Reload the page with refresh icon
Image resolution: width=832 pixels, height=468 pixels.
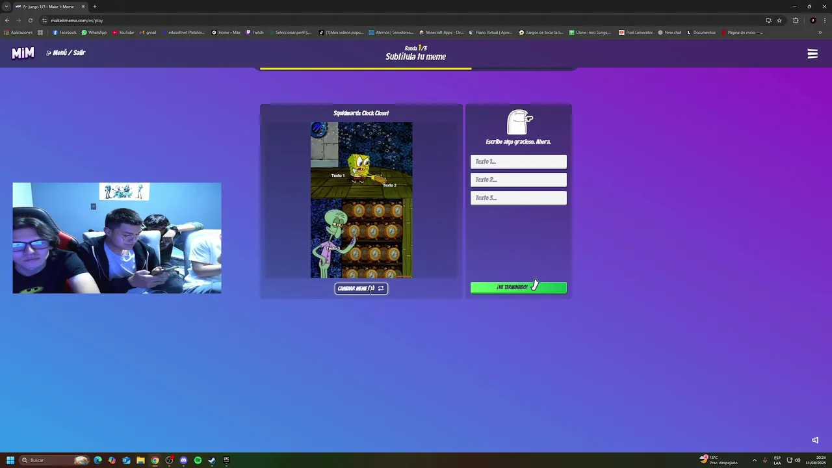click(31, 20)
